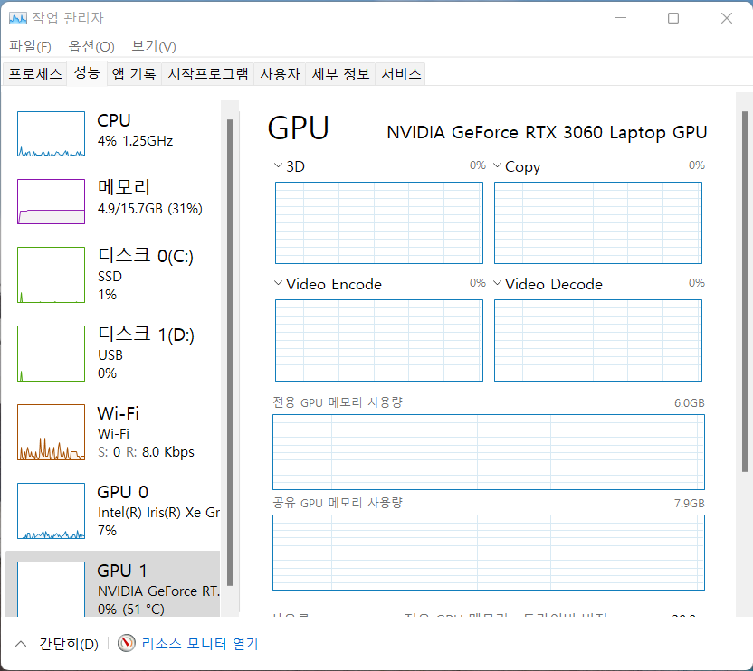This screenshot has height=671, width=753.
Task: Switch to the 시작프로그램 tab
Action: 208,74
